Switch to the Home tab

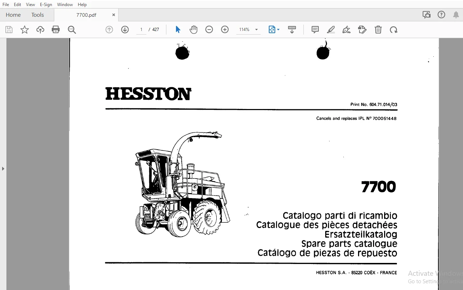(x=13, y=15)
